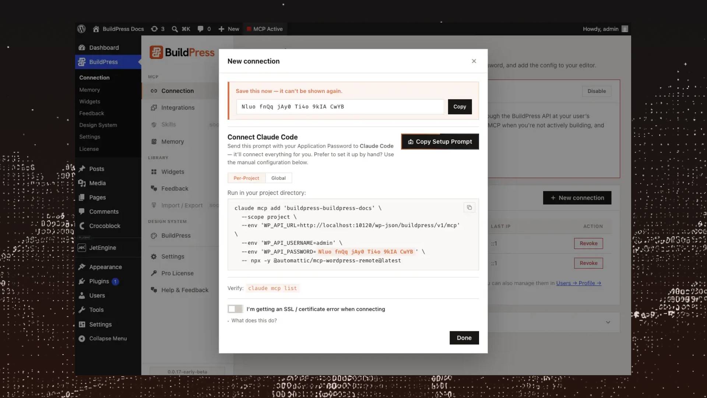Click the WordPress logo in admin bar

pos(81,29)
